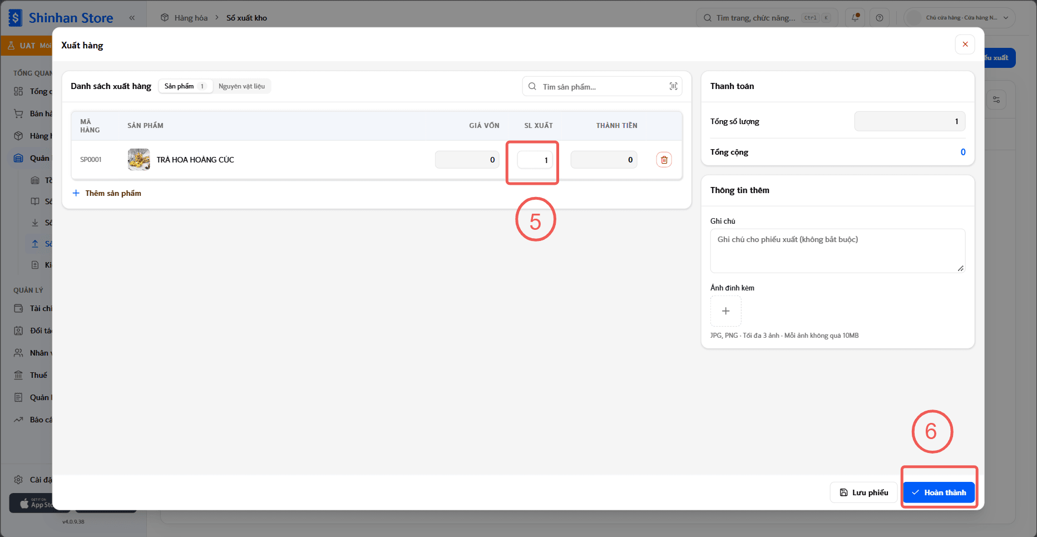
Task: Click Tổng cộng value 0
Action: point(963,152)
